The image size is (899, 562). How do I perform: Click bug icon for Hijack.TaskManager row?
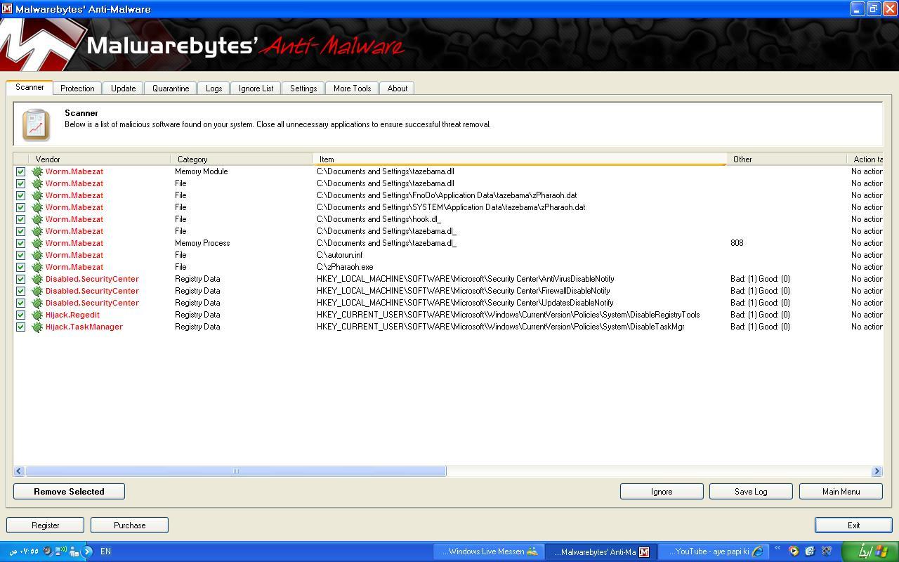coord(37,327)
